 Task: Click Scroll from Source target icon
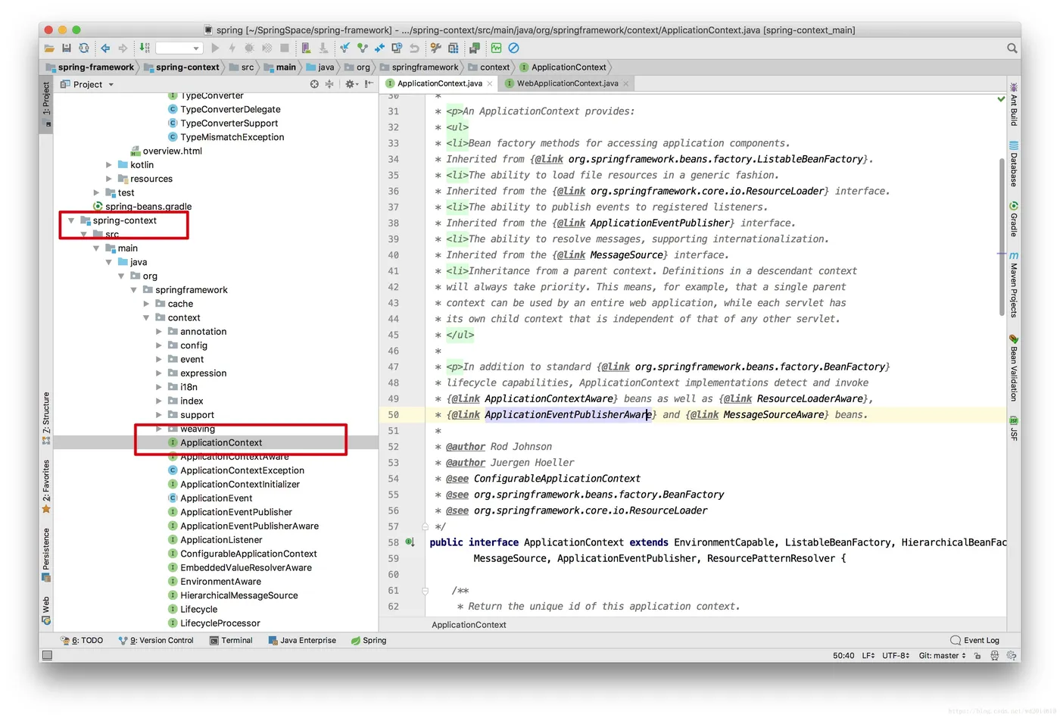click(x=314, y=84)
